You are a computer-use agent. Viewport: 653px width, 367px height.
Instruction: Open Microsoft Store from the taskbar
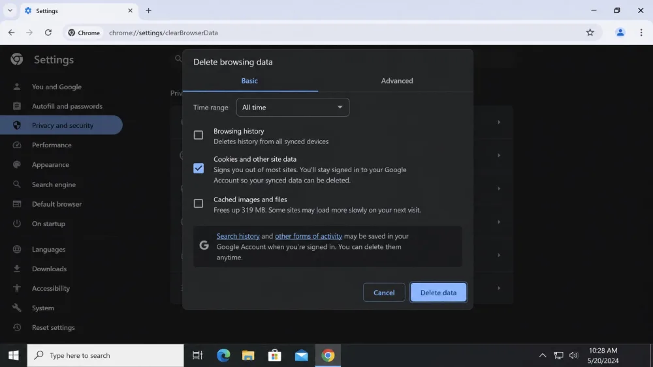274,355
